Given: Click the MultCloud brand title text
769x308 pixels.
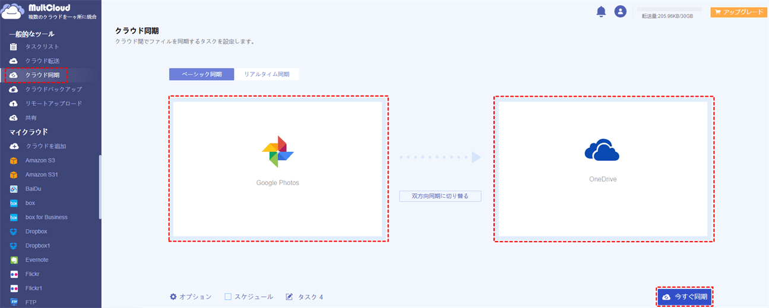Looking at the screenshot, I should click(x=49, y=8).
